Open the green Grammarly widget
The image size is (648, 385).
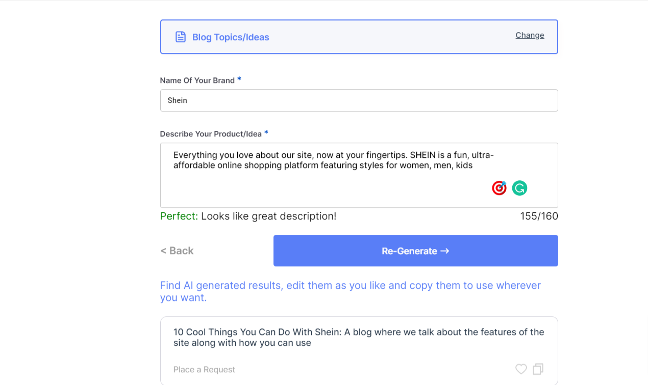click(519, 188)
